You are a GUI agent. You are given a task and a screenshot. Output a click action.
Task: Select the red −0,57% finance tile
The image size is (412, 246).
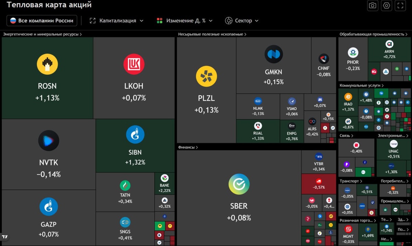[x=319, y=184]
